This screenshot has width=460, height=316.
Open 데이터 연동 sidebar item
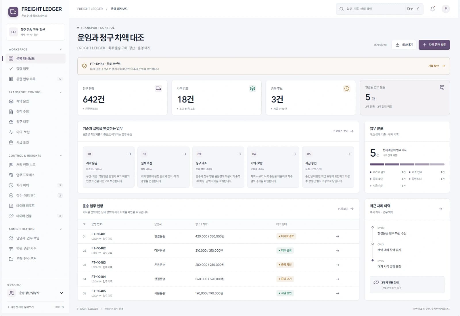pos(35,216)
